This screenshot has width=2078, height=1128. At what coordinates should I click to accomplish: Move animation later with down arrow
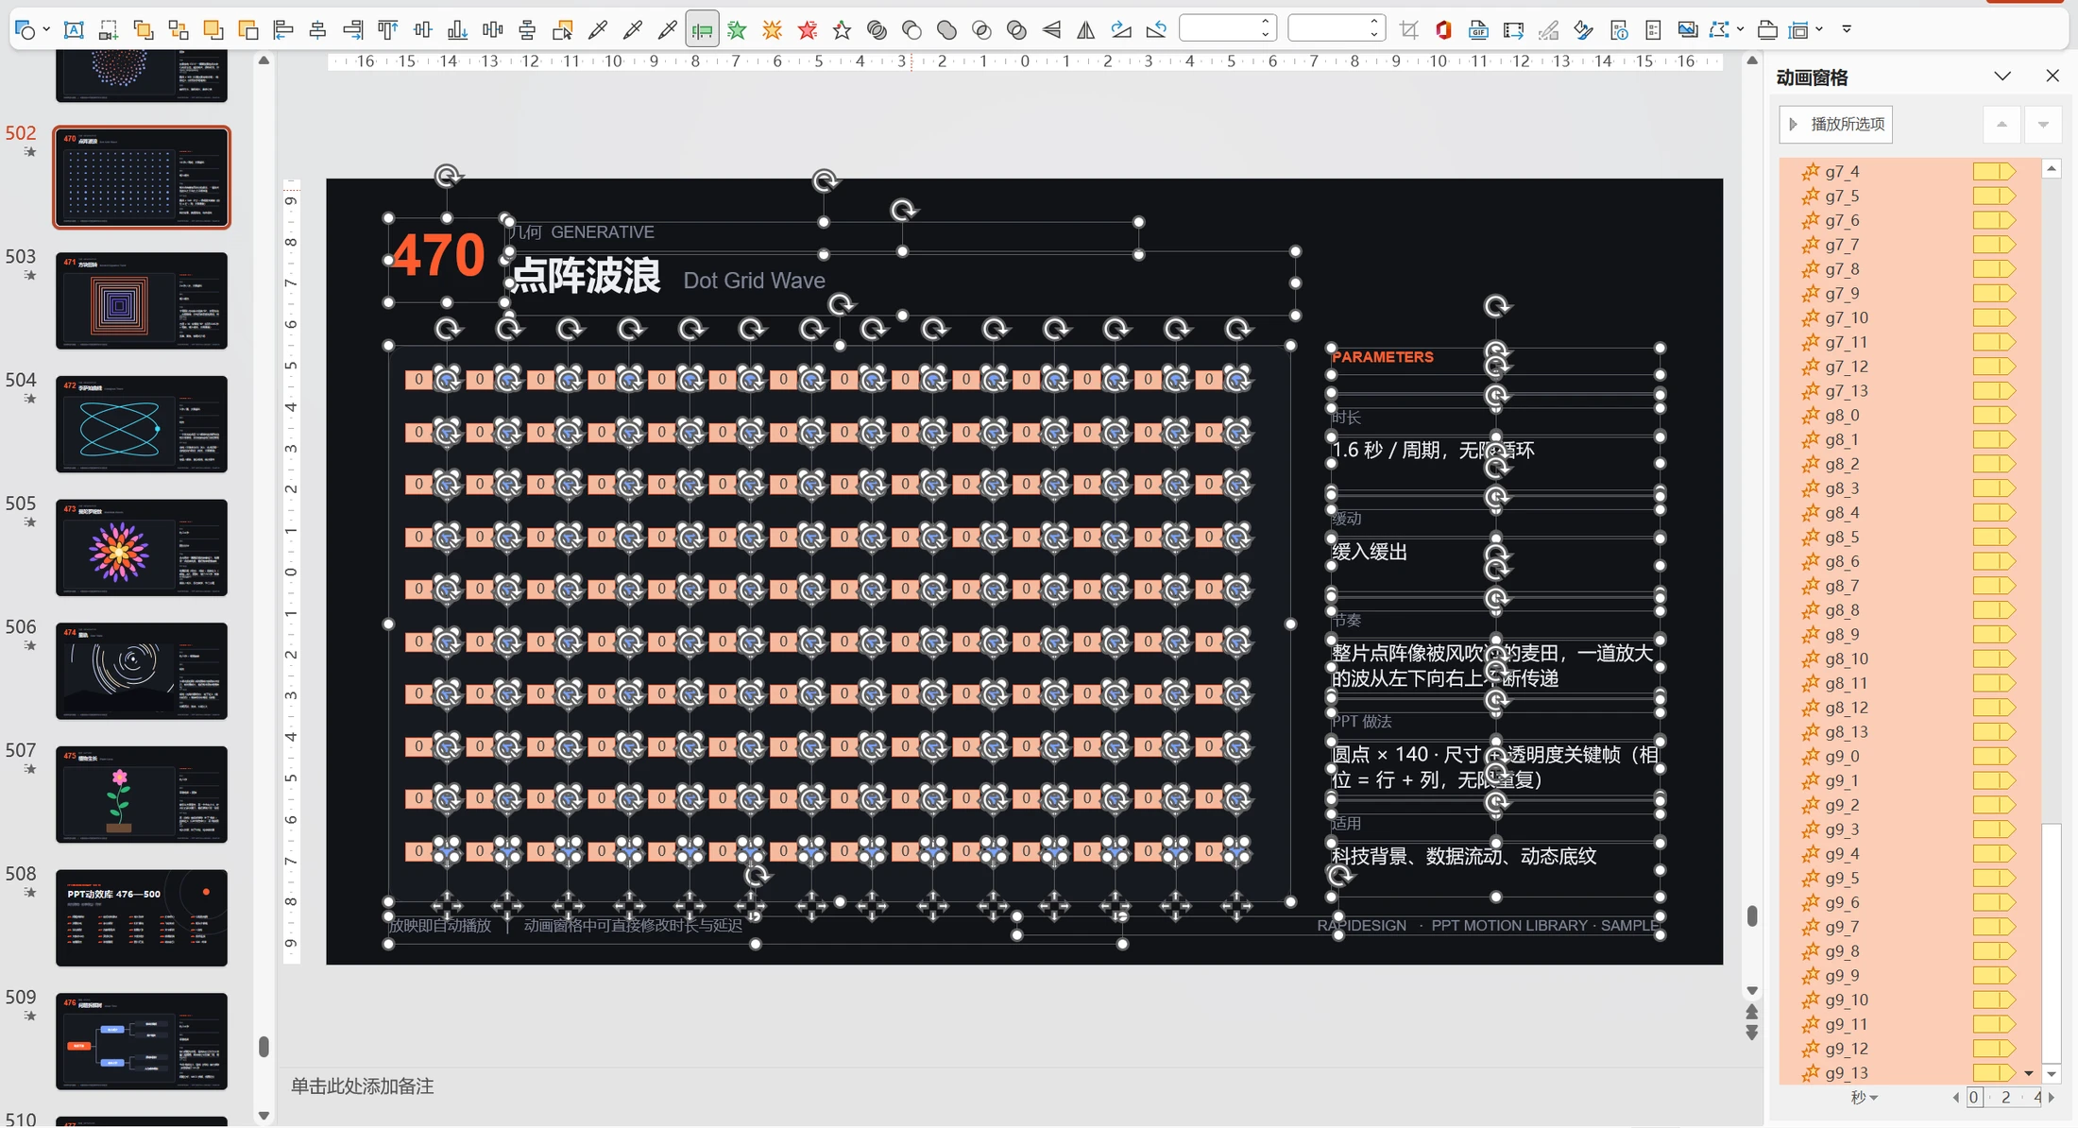pos(2043,124)
